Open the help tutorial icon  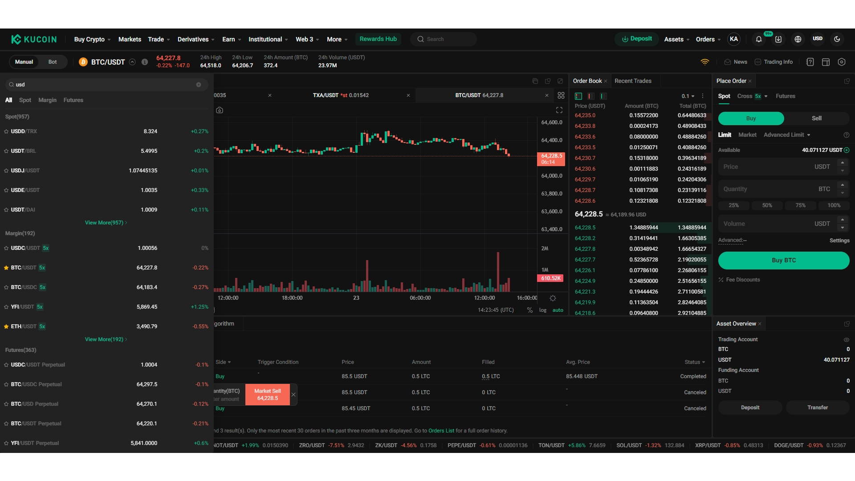(810, 62)
